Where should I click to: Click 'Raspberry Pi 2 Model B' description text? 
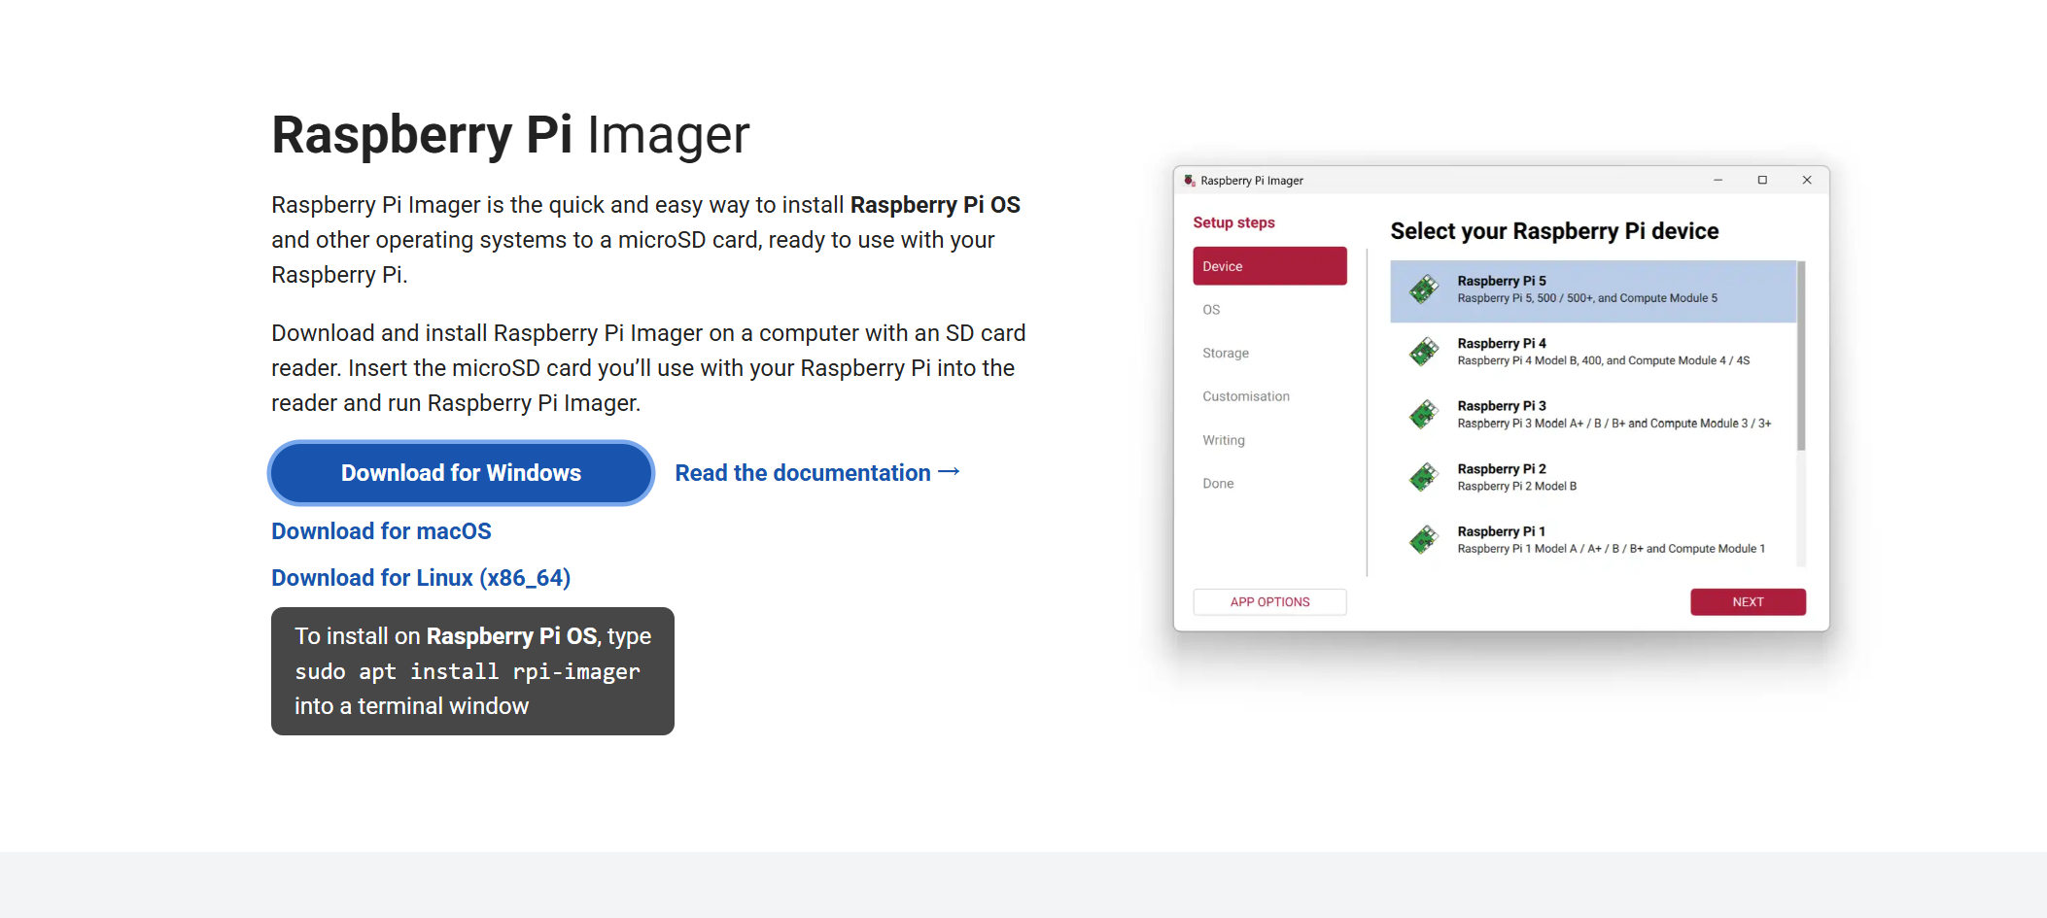coord(1517,487)
